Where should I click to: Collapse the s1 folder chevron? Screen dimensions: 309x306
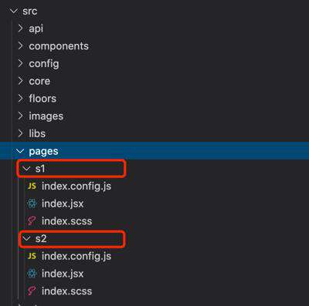tap(26, 169)
